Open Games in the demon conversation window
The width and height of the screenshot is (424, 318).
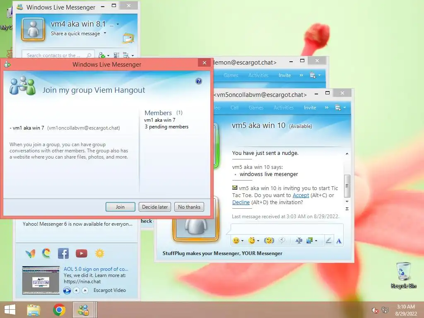pyautogui.click(x=231, y=75)
